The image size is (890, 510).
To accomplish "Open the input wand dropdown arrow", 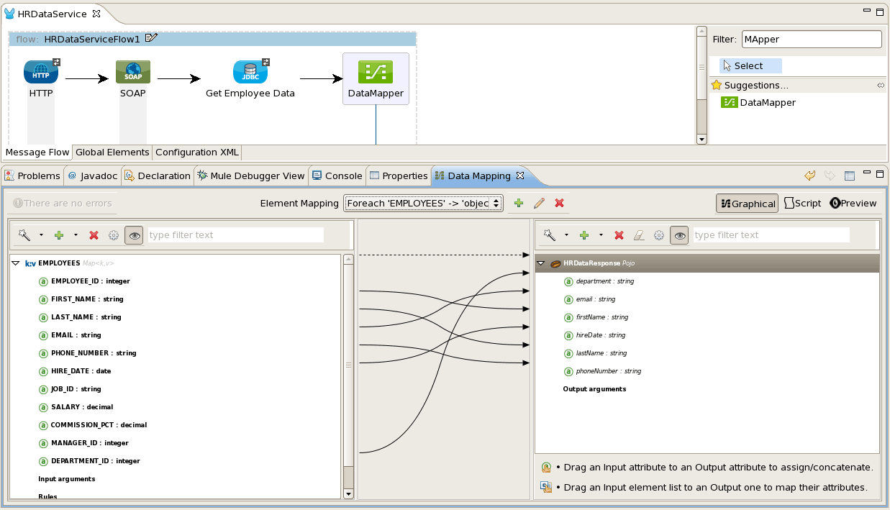I will (x=41, y=235).
